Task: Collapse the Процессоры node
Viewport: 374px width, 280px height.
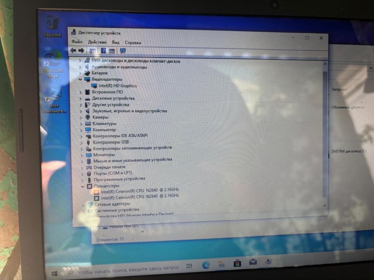Action: coord(83,186)
